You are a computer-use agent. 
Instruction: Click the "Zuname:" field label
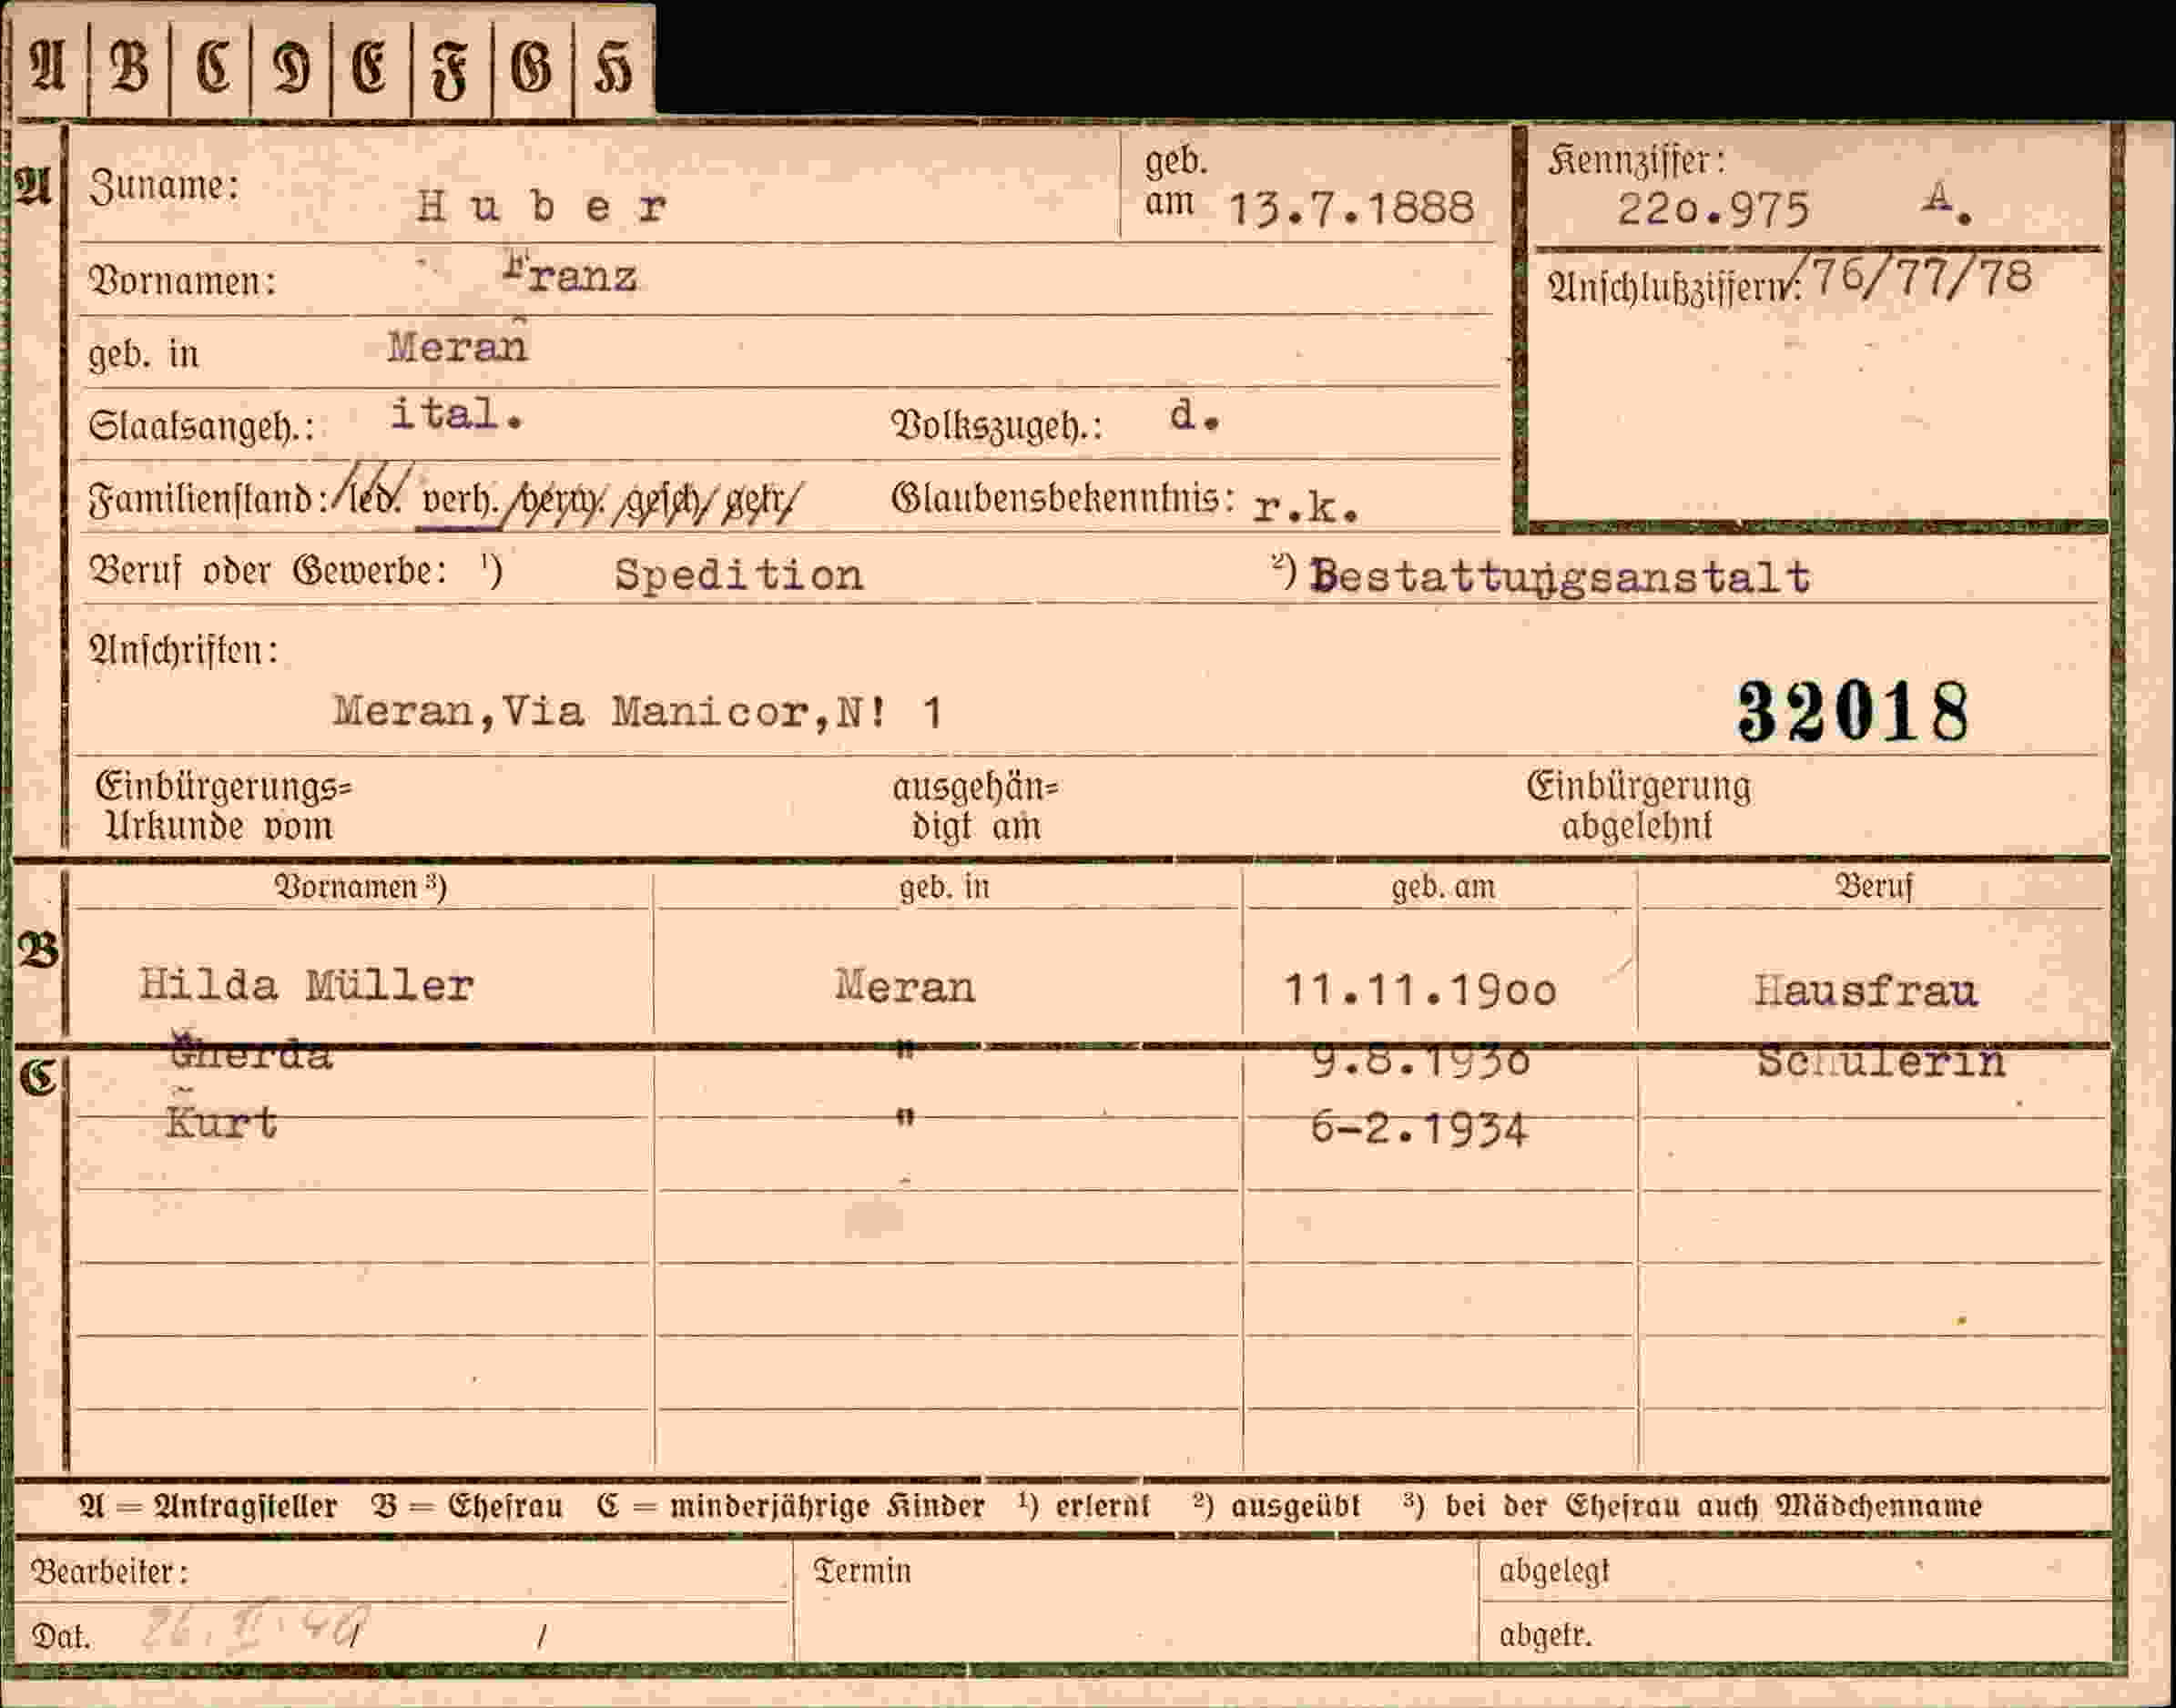(164, 186)
